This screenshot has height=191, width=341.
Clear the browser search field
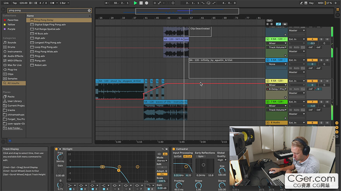tap(89, 10)
